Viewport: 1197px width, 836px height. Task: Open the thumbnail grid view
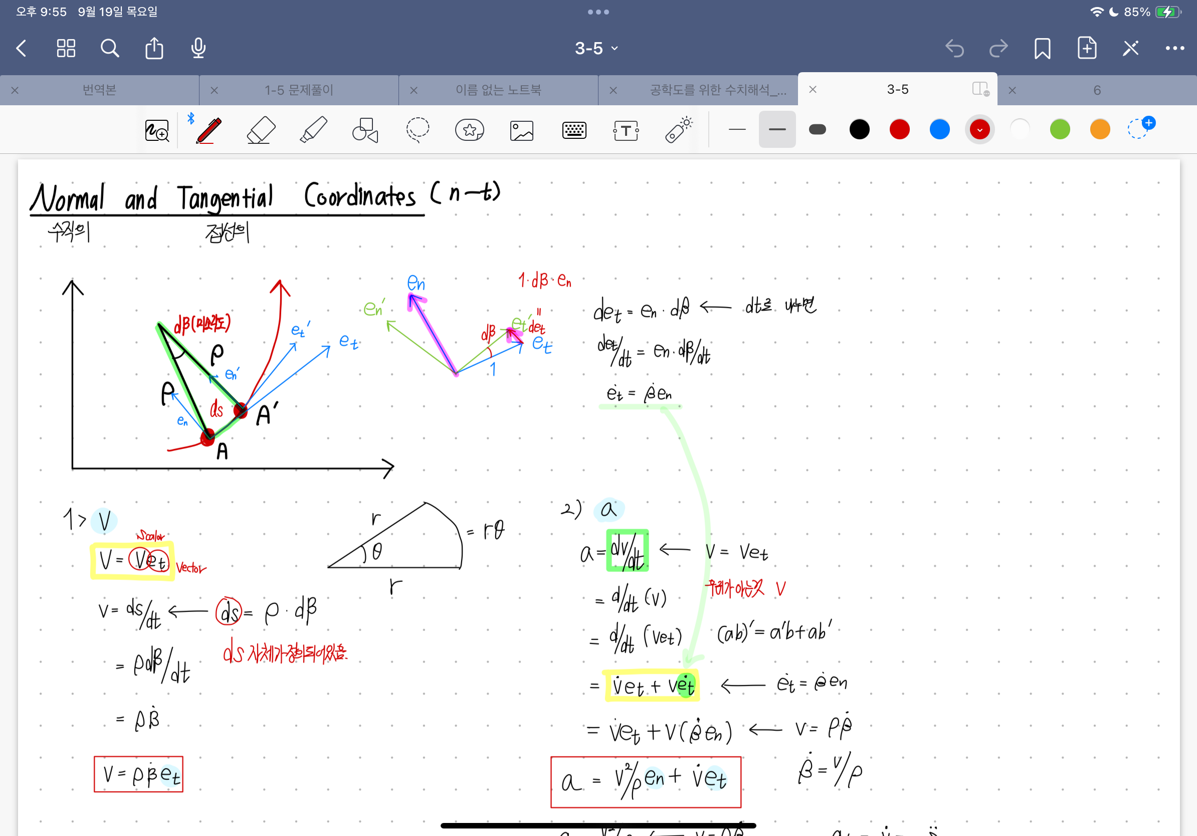[x=66, y=49]
